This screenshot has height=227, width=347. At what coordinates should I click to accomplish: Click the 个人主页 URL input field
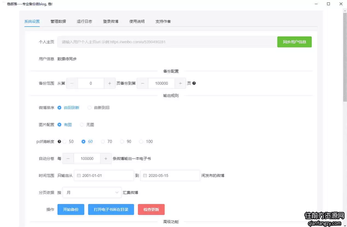(x=167, y=42)
